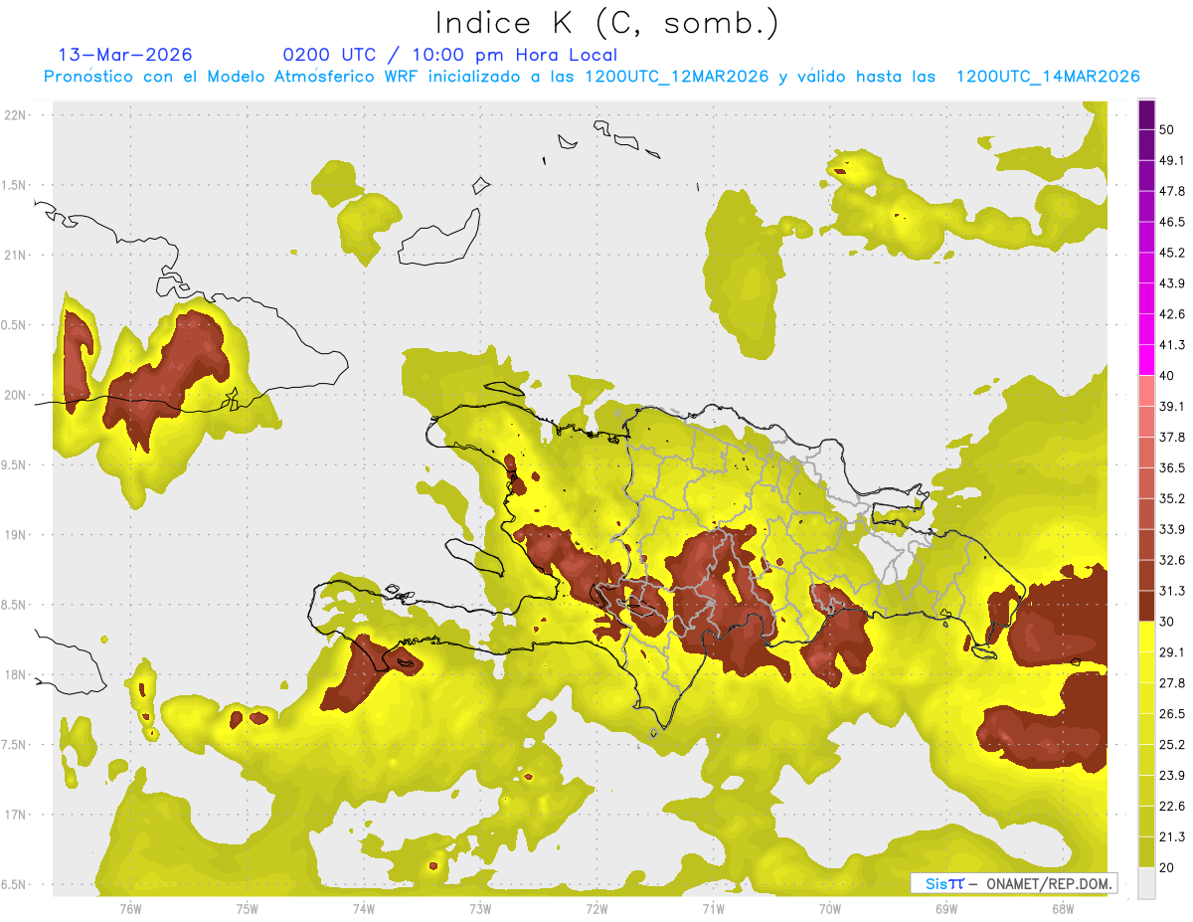
Task: Click the legend value "21.3"
Action: click(x=1172, y=837)
